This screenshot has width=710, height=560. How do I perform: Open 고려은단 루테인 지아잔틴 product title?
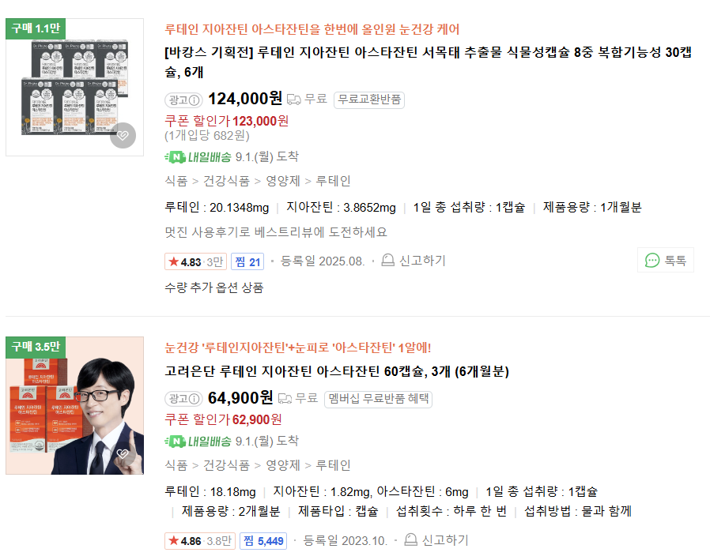pos(337,371)
